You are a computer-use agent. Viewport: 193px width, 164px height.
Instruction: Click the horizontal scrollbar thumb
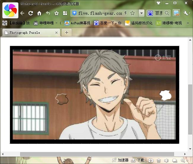(96, 154)
